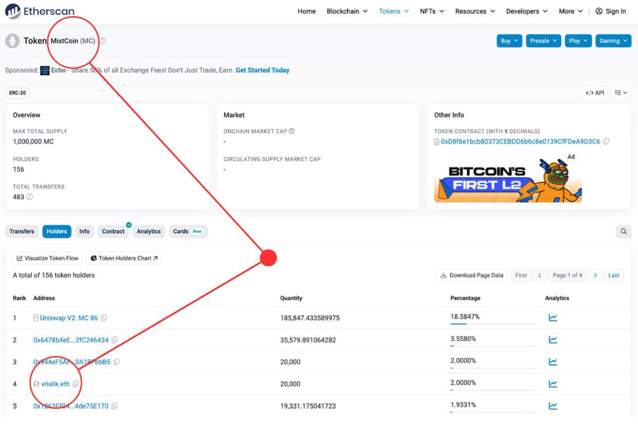Select the Holders tab

pos(57,232)
